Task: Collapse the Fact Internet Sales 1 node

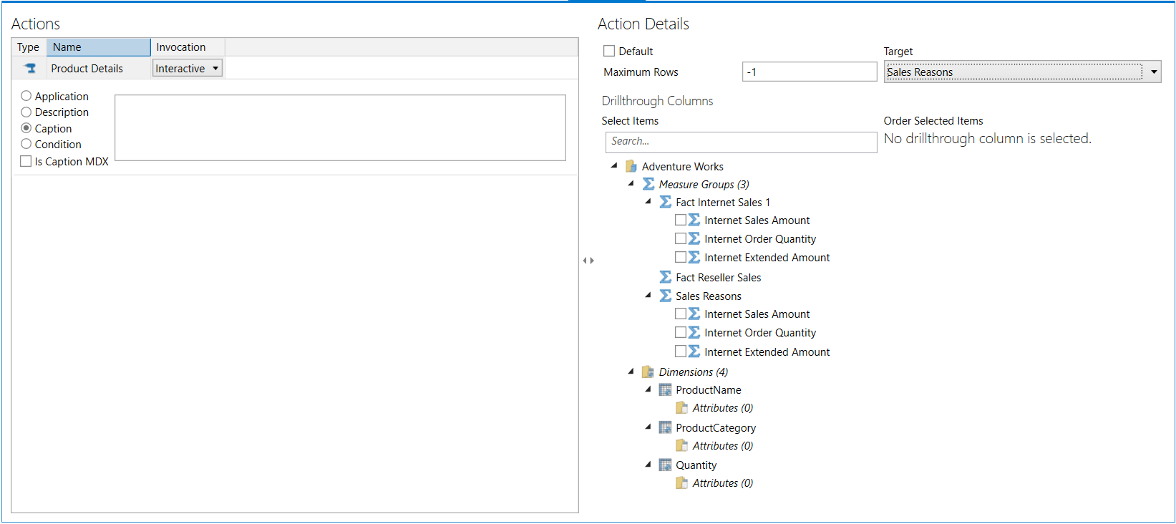Action: pyautogui.click(x=648, y=202)
